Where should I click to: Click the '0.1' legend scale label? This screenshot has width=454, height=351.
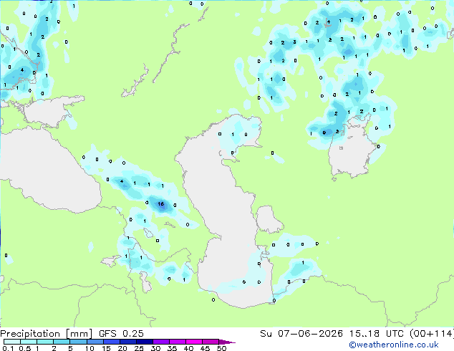point(8,348)
